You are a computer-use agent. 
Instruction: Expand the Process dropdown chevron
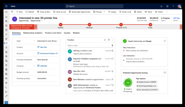(104, 12)
